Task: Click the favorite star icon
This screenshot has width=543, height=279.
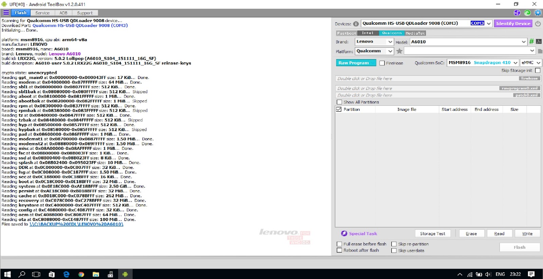Action: click(399, 51)
